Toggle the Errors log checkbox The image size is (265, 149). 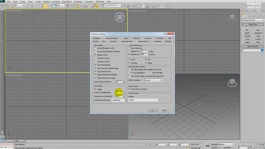[x=130, y=60]
